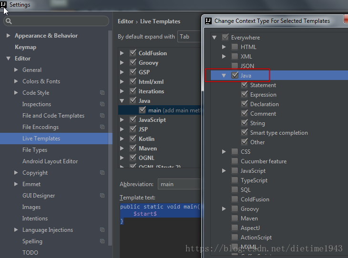Expand the Code Style node
348x258 pixels.
coord(16,93)
